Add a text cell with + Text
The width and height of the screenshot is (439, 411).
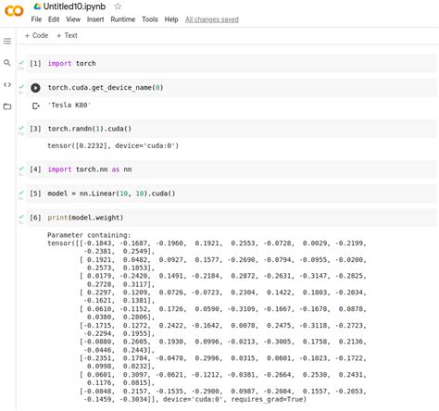click(67, 35)
